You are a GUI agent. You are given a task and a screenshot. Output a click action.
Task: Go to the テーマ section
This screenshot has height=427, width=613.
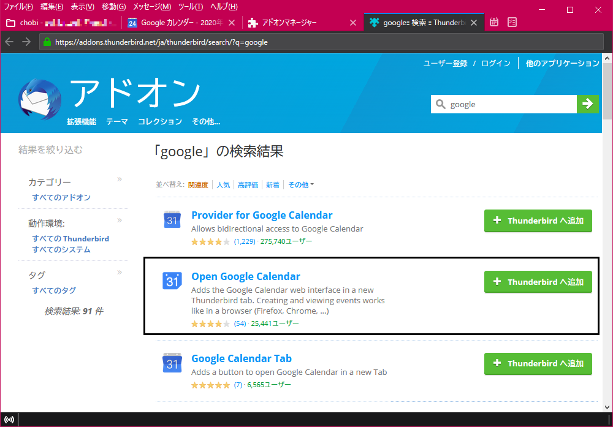[117, 121]
